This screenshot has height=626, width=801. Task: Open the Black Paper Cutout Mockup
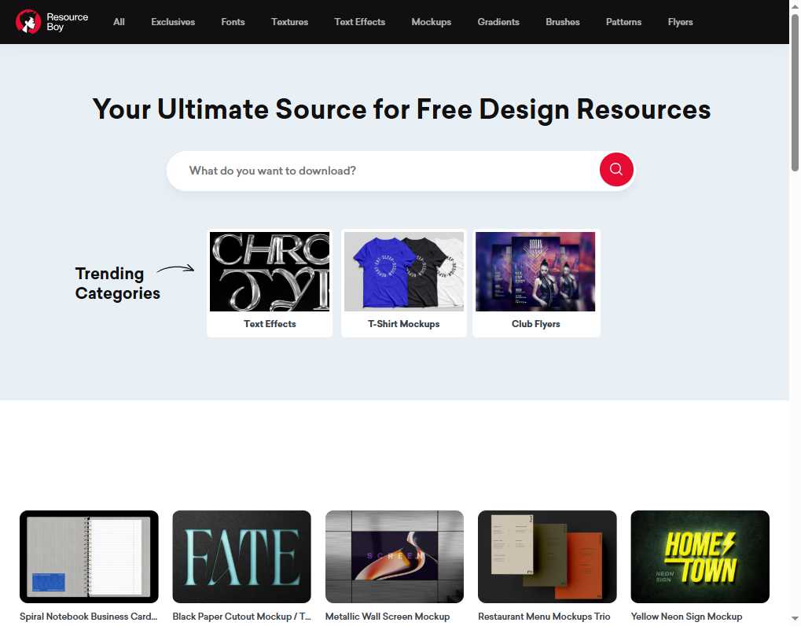tap(241, 556)
